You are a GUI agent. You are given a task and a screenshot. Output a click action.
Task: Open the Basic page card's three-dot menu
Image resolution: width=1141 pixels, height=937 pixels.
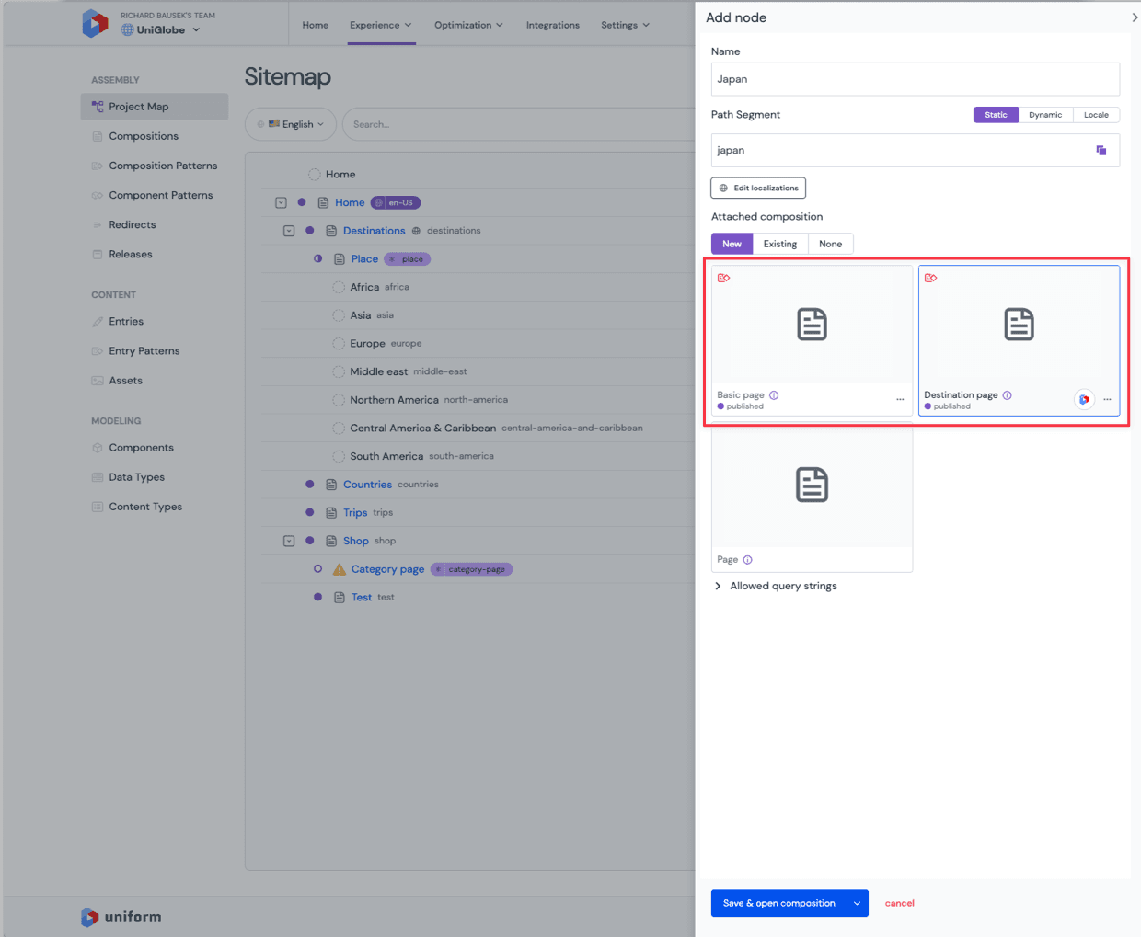click(x=900, y=399)
